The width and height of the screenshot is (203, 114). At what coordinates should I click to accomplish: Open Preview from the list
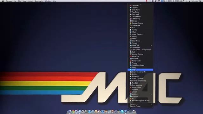click(140, 63)
